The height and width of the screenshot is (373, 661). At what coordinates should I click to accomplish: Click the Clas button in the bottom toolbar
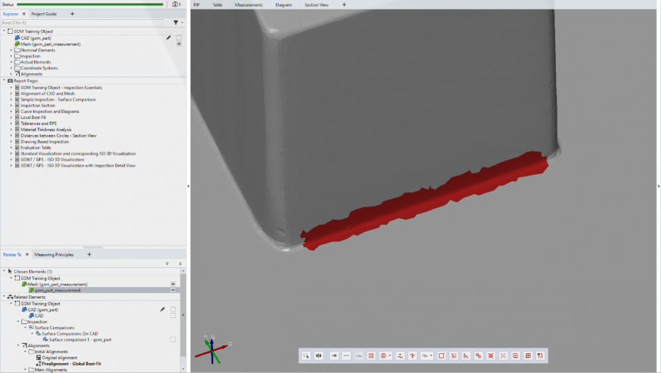click(x=359, y=356)
